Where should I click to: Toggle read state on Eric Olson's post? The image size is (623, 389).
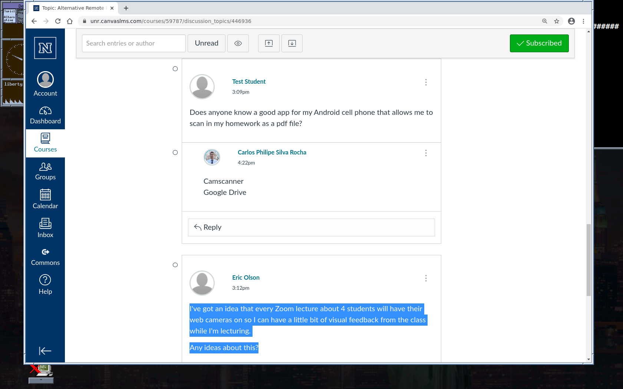point(175,265)
